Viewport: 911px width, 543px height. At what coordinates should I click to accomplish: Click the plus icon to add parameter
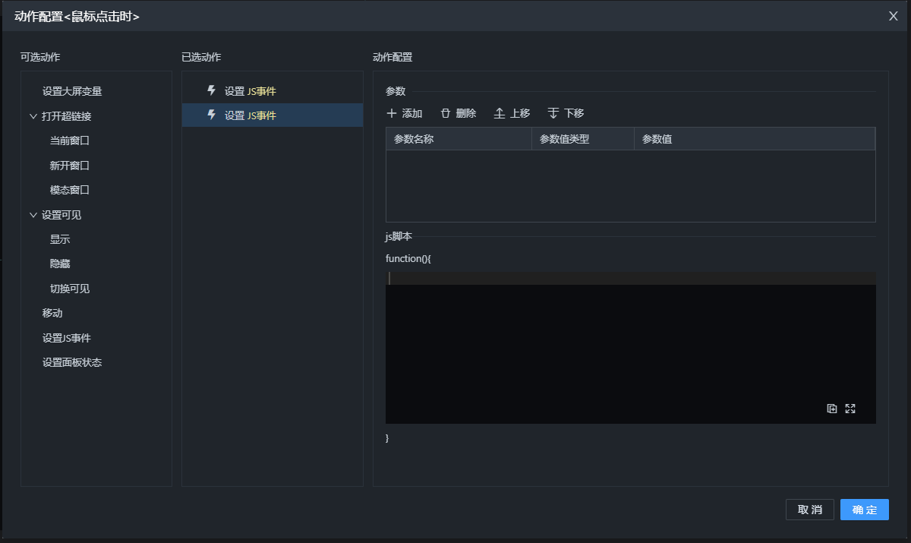coord(392,113)
